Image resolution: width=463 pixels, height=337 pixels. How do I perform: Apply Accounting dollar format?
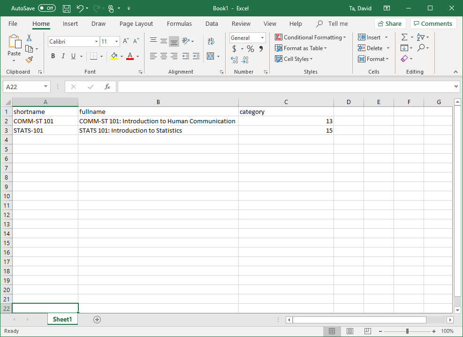(x=234, y=48)
